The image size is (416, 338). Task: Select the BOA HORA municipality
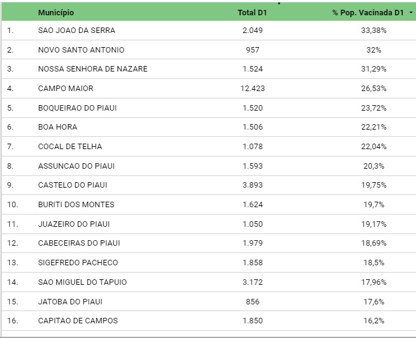(x=58, y=127)
